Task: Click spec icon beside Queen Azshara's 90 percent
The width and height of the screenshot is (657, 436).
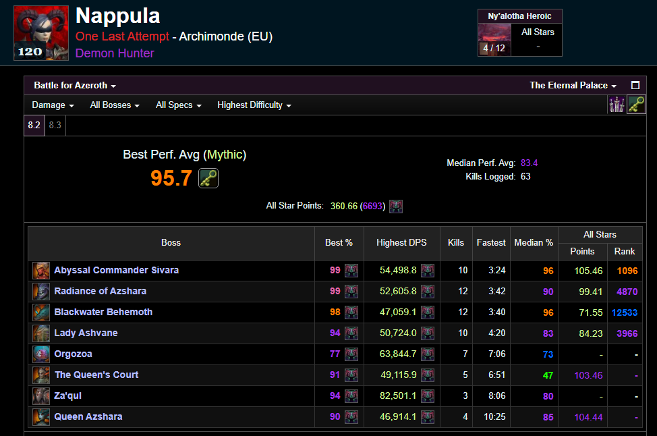Action: tap(351, 417)
